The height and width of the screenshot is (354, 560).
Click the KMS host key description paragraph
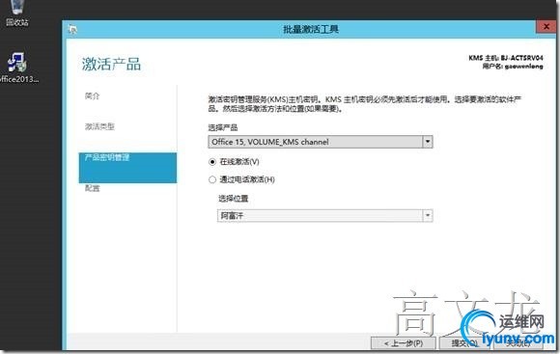pyautogui.click(x=365, y=104)
